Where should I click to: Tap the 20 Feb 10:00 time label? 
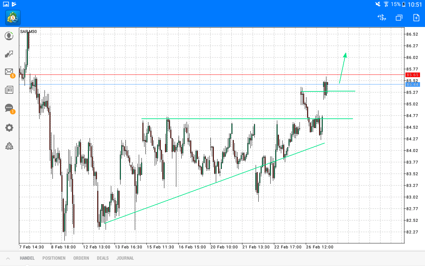click(224, 247)
